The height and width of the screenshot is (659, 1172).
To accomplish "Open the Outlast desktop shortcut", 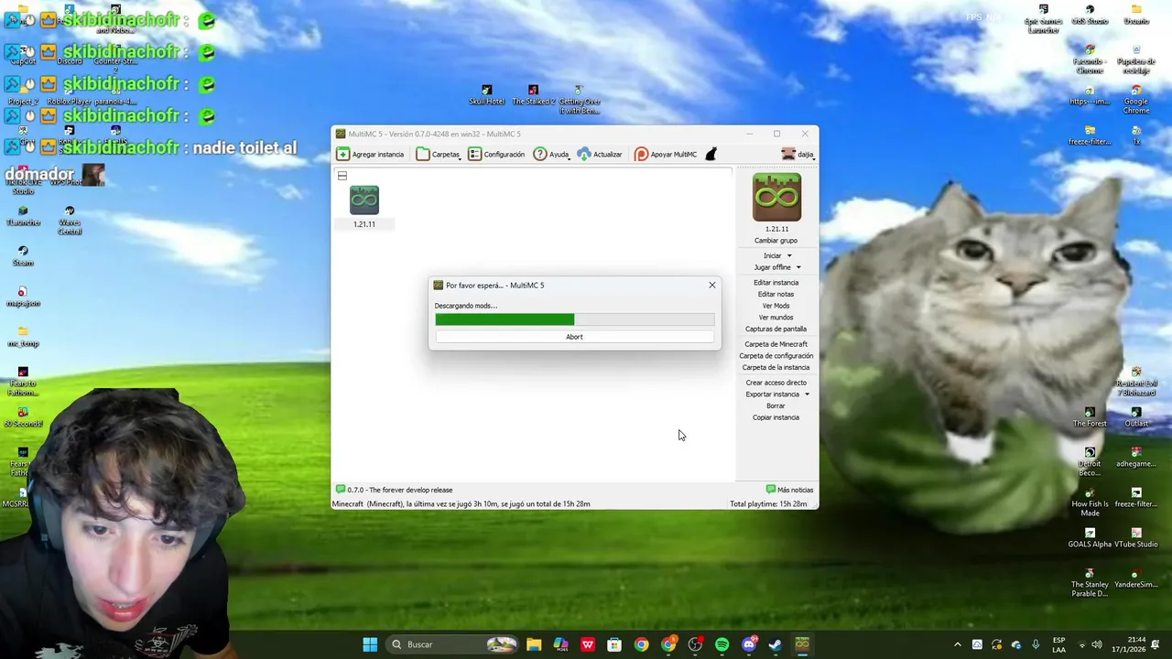I will pyautogui.click(x=1135, y=417).
